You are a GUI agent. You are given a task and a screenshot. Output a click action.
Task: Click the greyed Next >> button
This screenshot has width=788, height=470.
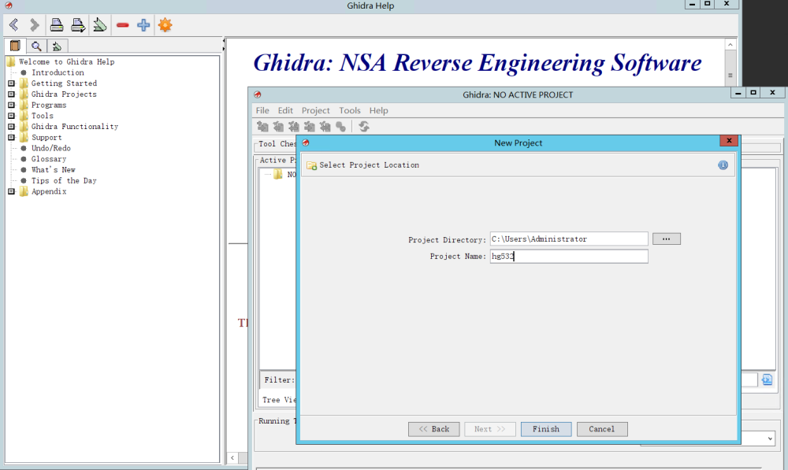pos(489,429)
